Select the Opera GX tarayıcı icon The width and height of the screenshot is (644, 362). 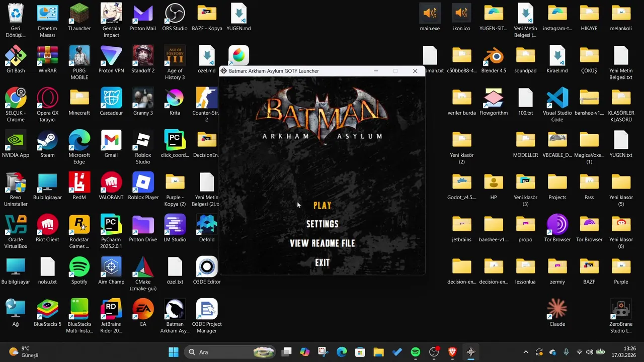tap(47, 105)
